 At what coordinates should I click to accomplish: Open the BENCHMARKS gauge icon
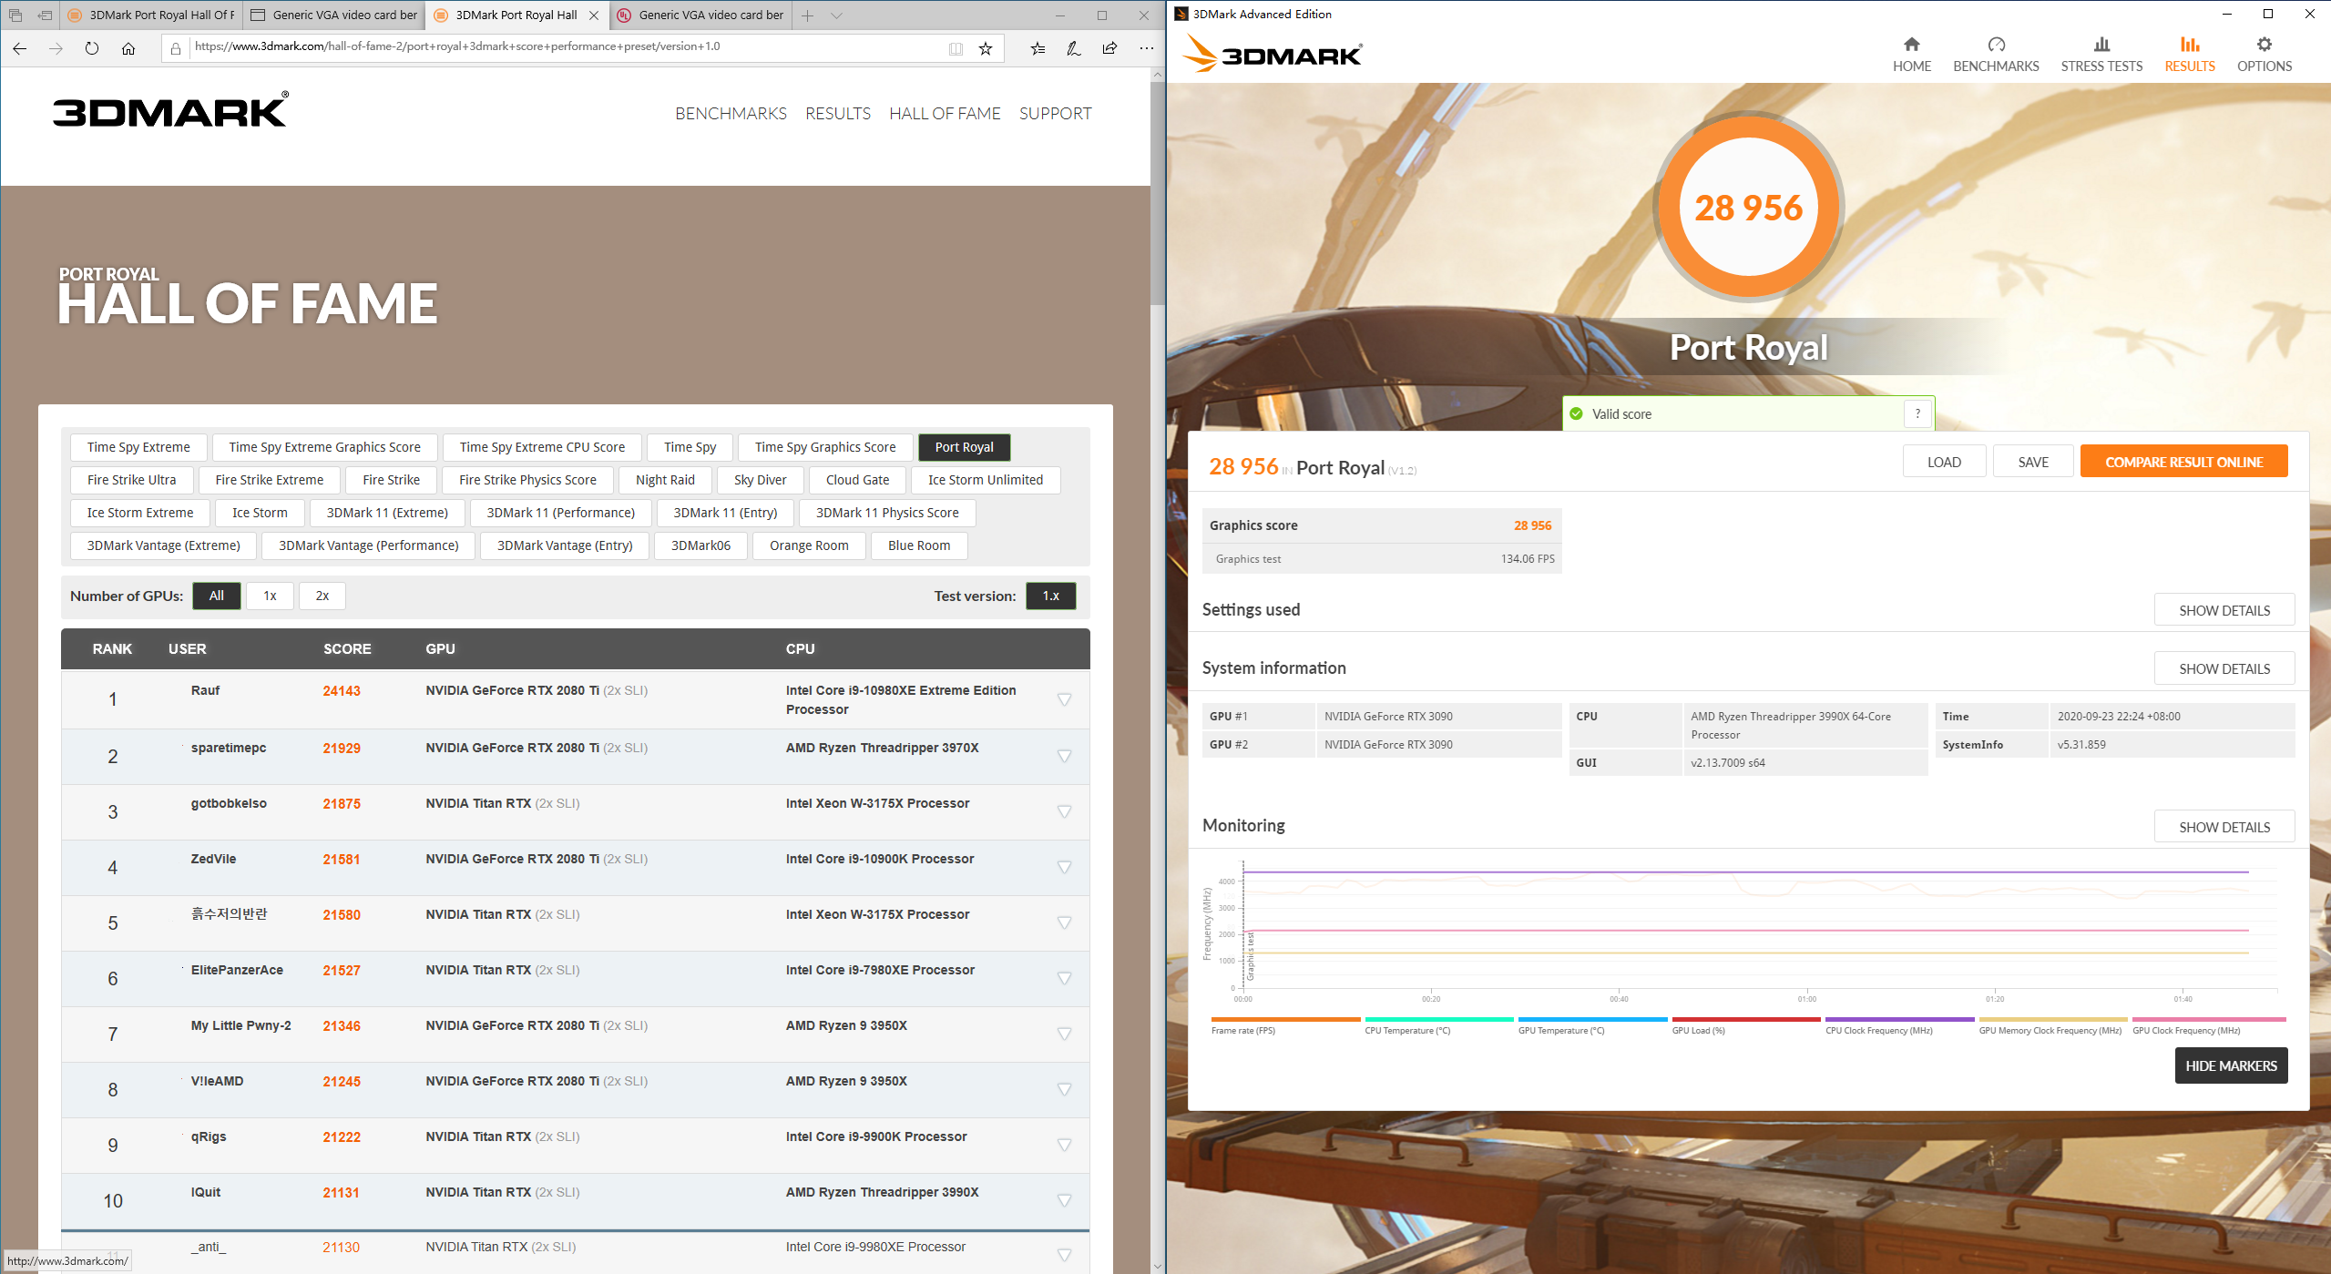tap(1996, 45)
